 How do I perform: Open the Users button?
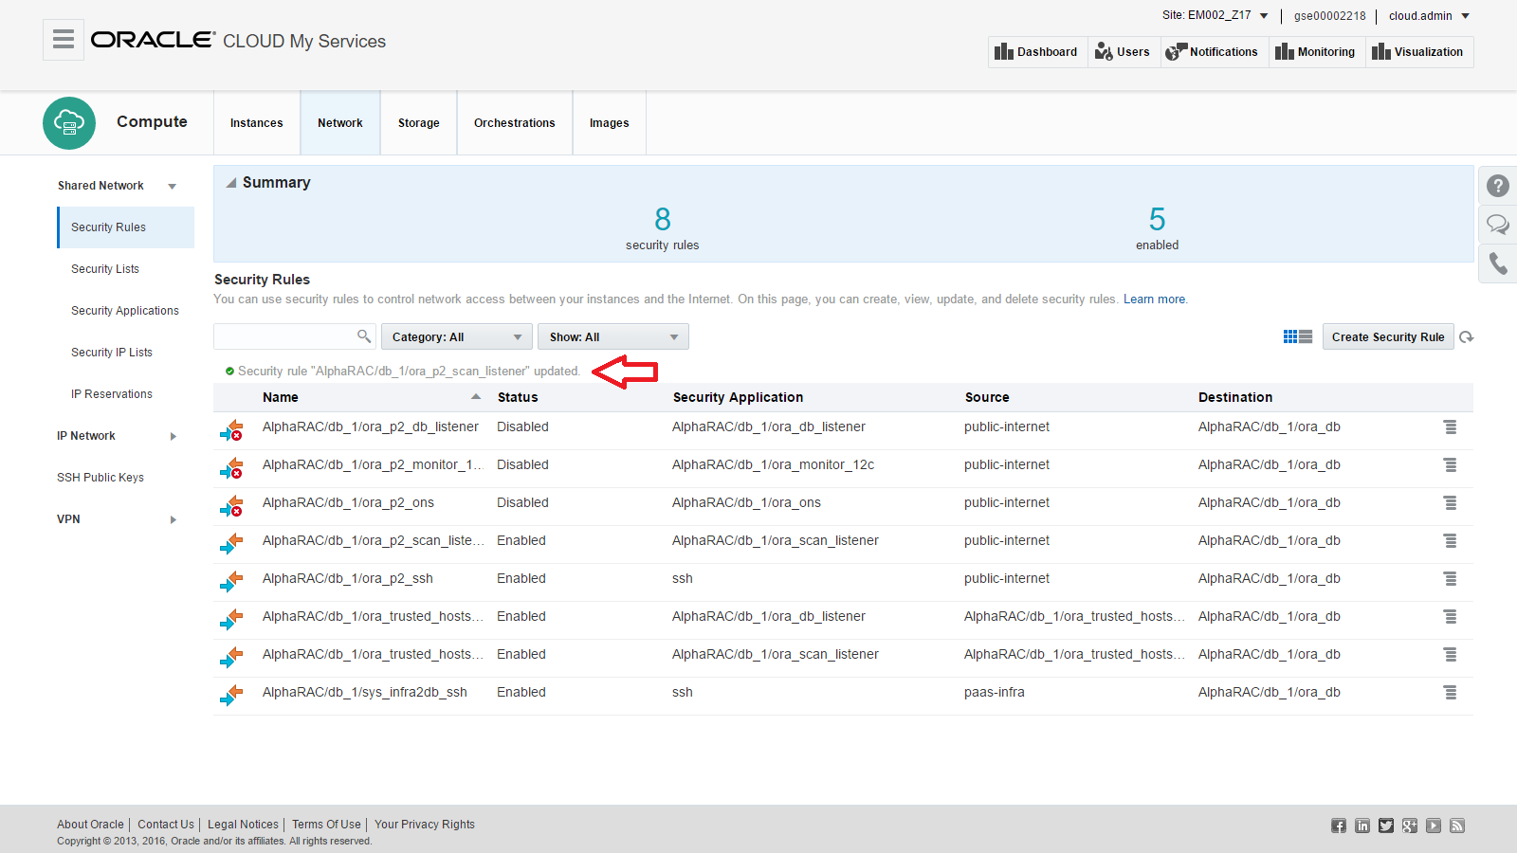point(1123,52)
